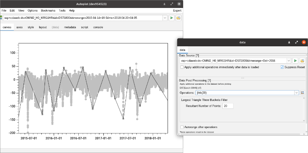Click the split-pane divider dots below Data Source

pos(242,78)
